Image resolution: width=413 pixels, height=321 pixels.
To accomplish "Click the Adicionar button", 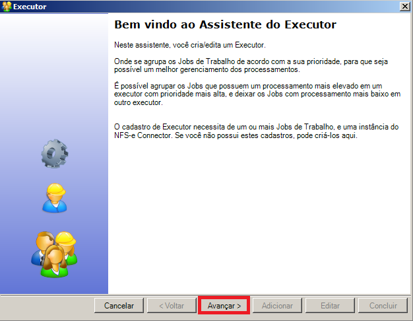I will pyautogui.click(x=277, y=305).
